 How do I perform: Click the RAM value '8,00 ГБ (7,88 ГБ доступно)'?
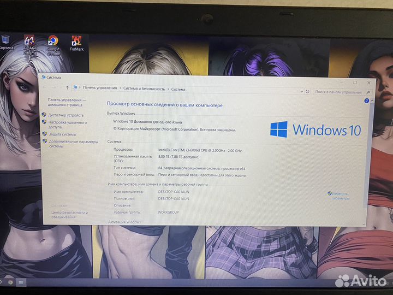(x=178, y=157)
